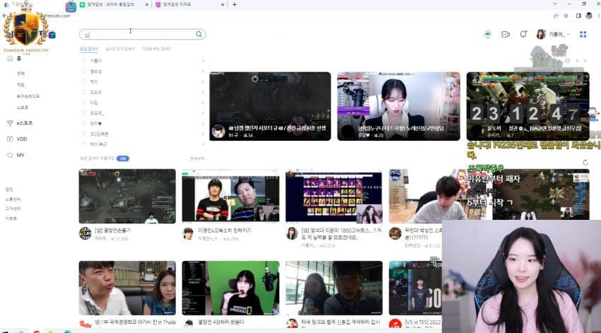
Task: Open featured stream with woman at microphone
Action: [399, 106]
